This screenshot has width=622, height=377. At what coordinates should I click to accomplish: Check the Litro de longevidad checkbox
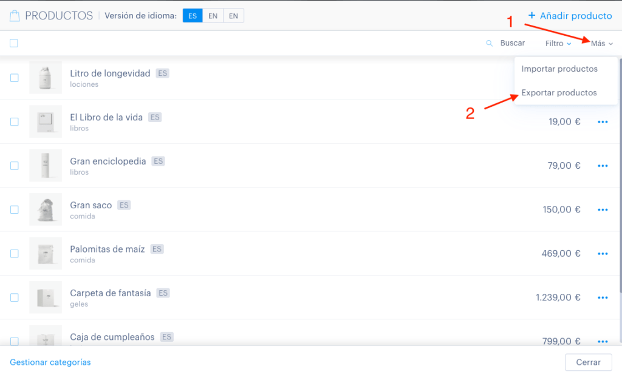15,78
